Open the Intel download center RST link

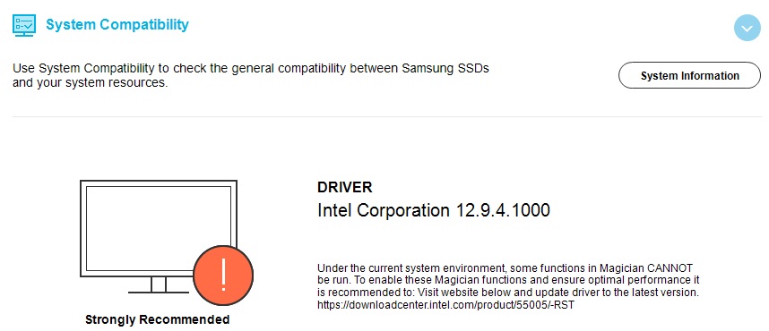tap(445, 306)
